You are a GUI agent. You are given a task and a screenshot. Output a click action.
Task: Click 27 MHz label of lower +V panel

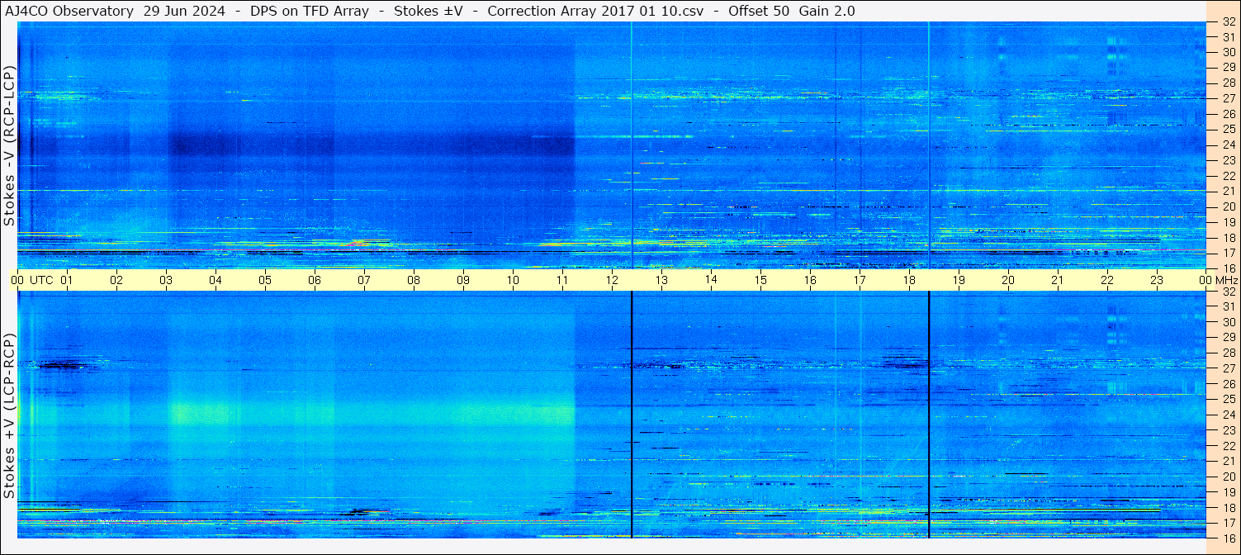coord(1229,368)
